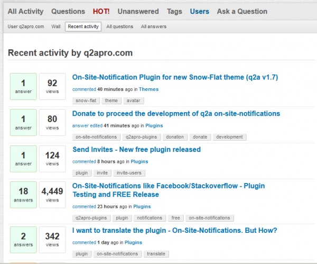The width and height of the screenshot is (317, 264).
Task: Open the translate the plugin question
Action: (x=174, y=230)
